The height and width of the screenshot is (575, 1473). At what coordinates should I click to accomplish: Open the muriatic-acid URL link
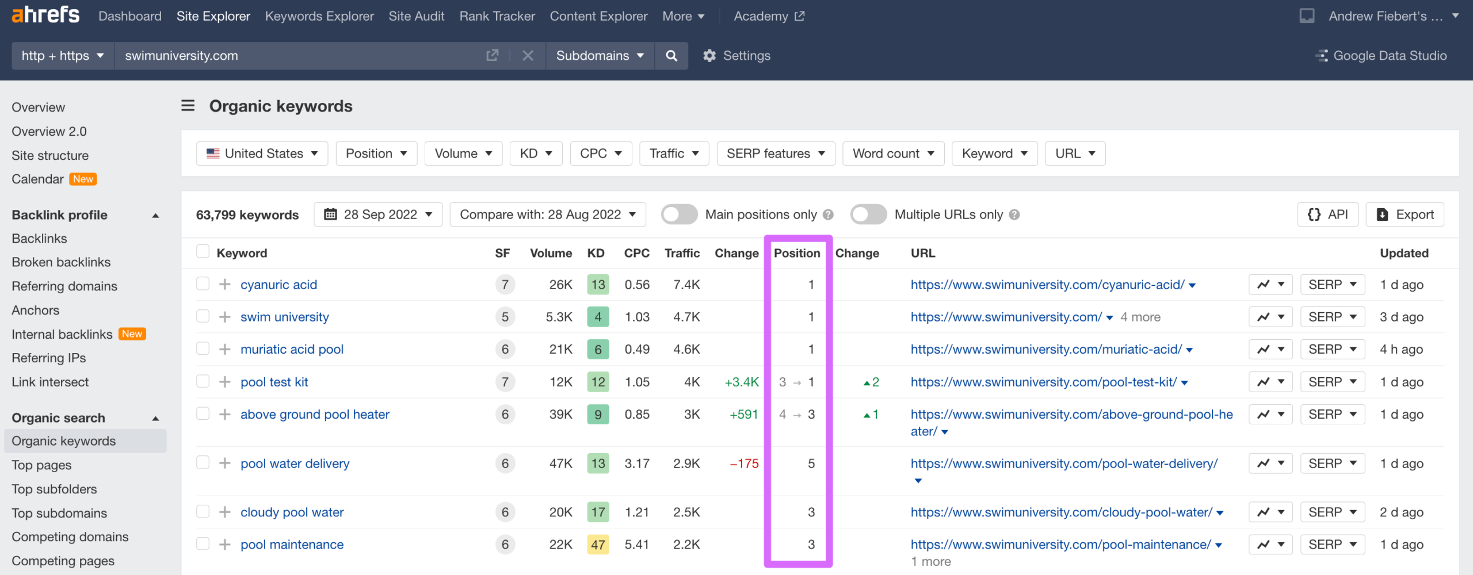[x=1046, y=349]
